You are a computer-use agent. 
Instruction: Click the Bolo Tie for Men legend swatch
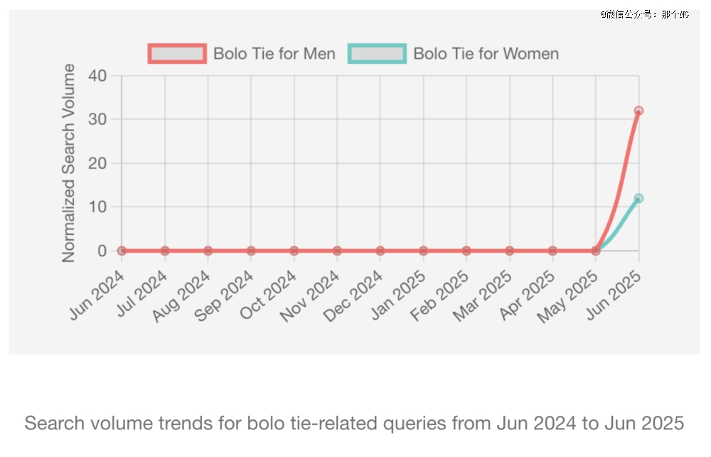coord(177,54)
